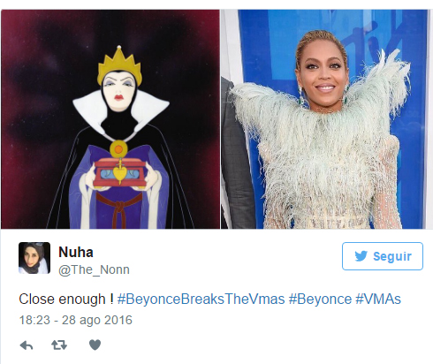Click the Twitter bird icon in Seguir
433x364 pixels.
click(x=361, y=256)
